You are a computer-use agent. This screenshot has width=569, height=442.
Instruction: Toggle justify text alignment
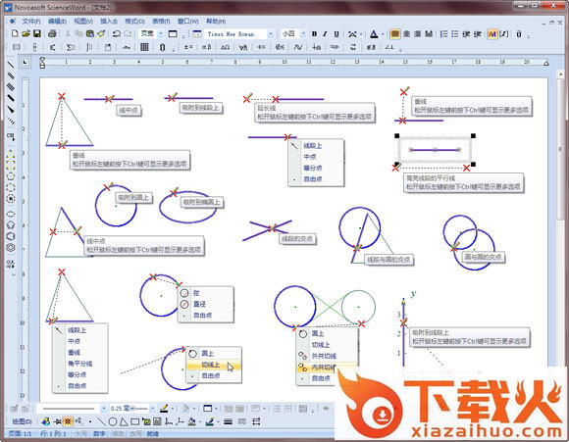click(x=429, y=33)
